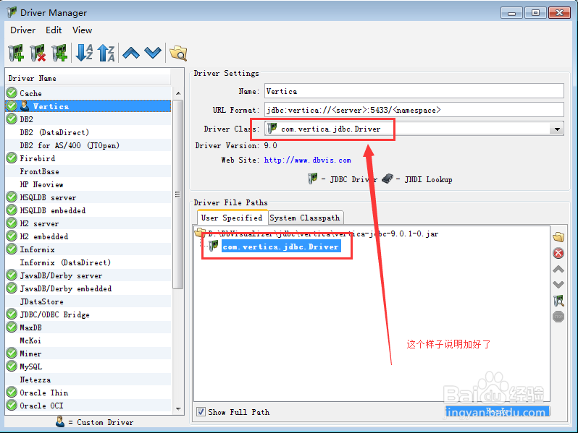Open the http://www.dbvis.com web site link

pos(307,160)
